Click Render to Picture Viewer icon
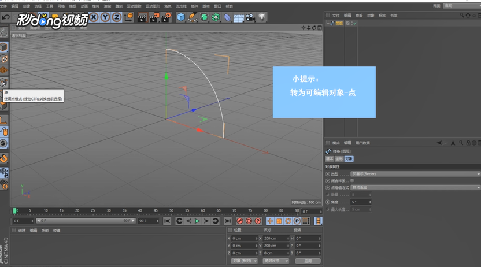Image resolution: width=481 pixels, height=267 pixels. click(154, 17)
